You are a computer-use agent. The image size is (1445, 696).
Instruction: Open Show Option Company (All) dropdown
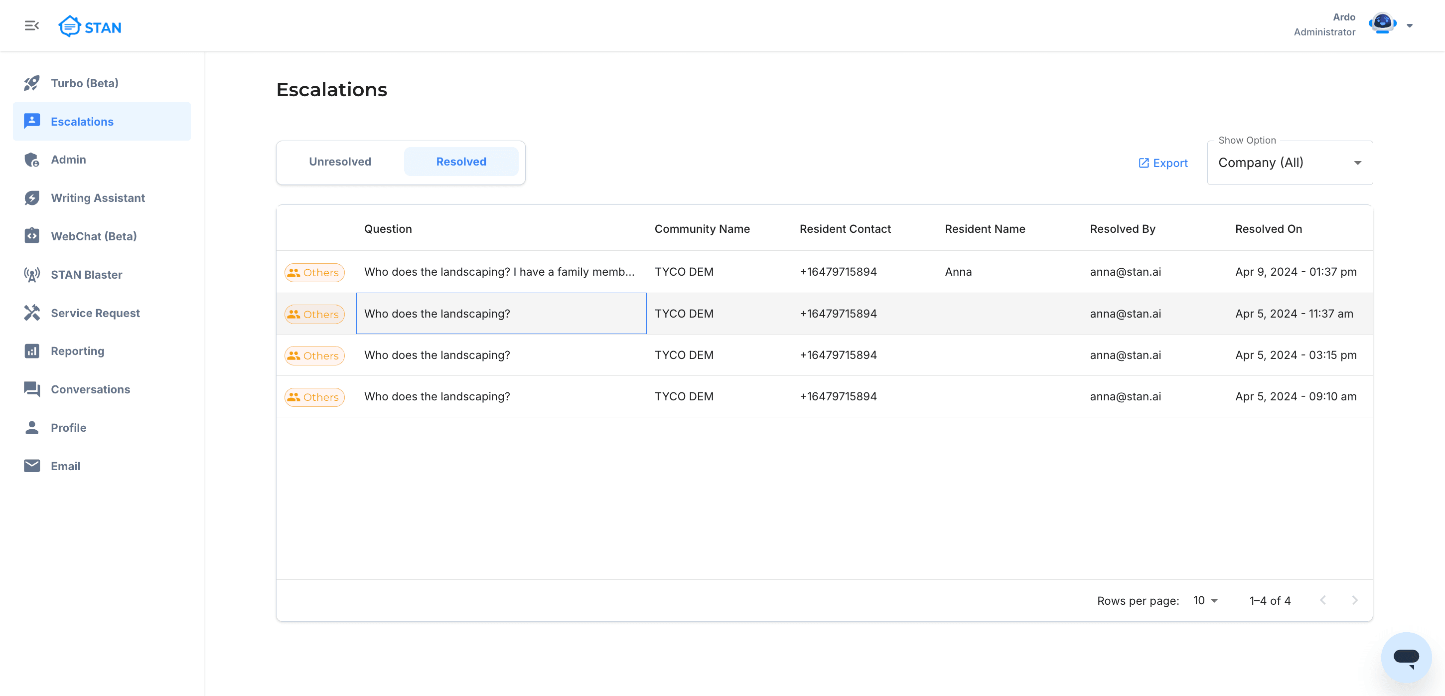pyautogui.click(x=1290, y=163)
